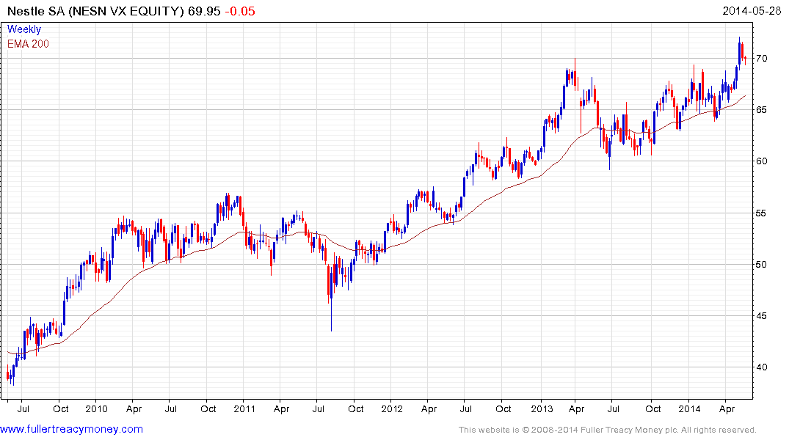The width and height of the screenshot is (789, 440).
Task: Click the 2013 time axis marker
Action: pos(542,408)
